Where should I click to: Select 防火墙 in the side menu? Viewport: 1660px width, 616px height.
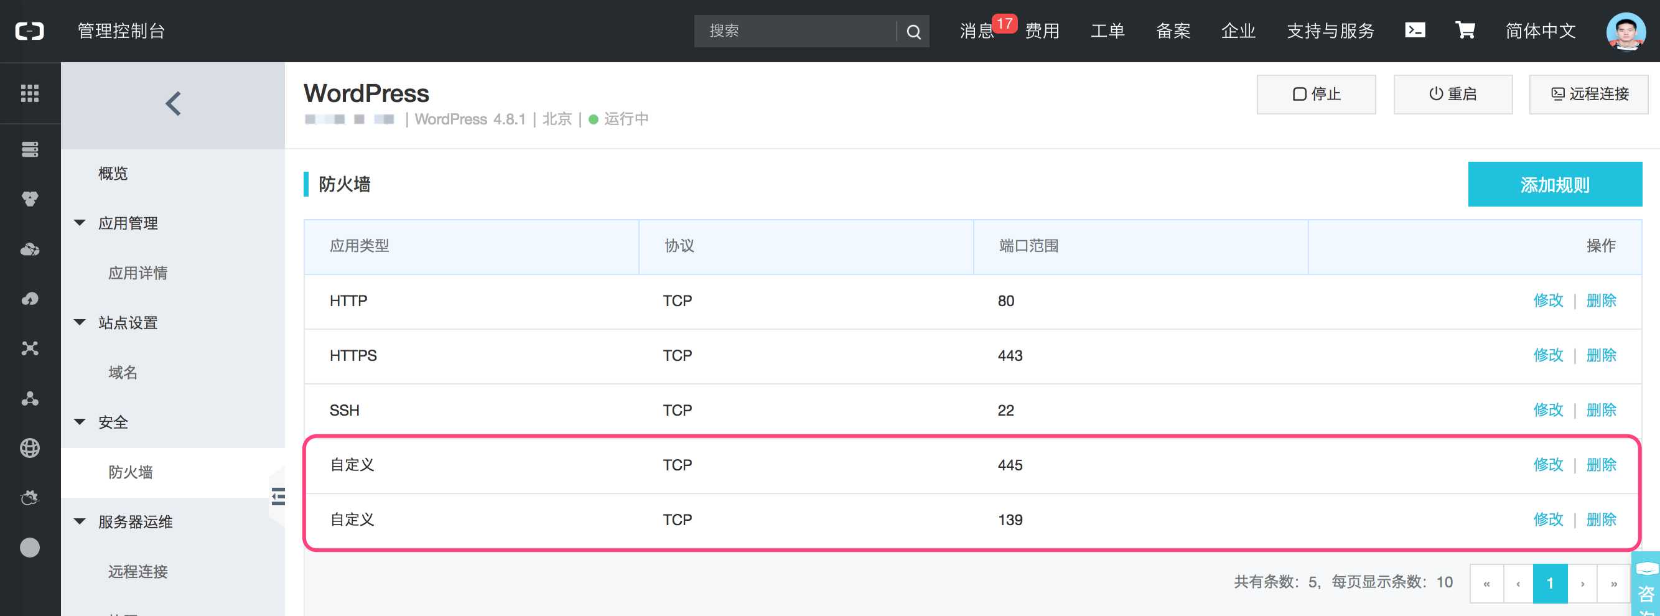click(x=130, y=472)
